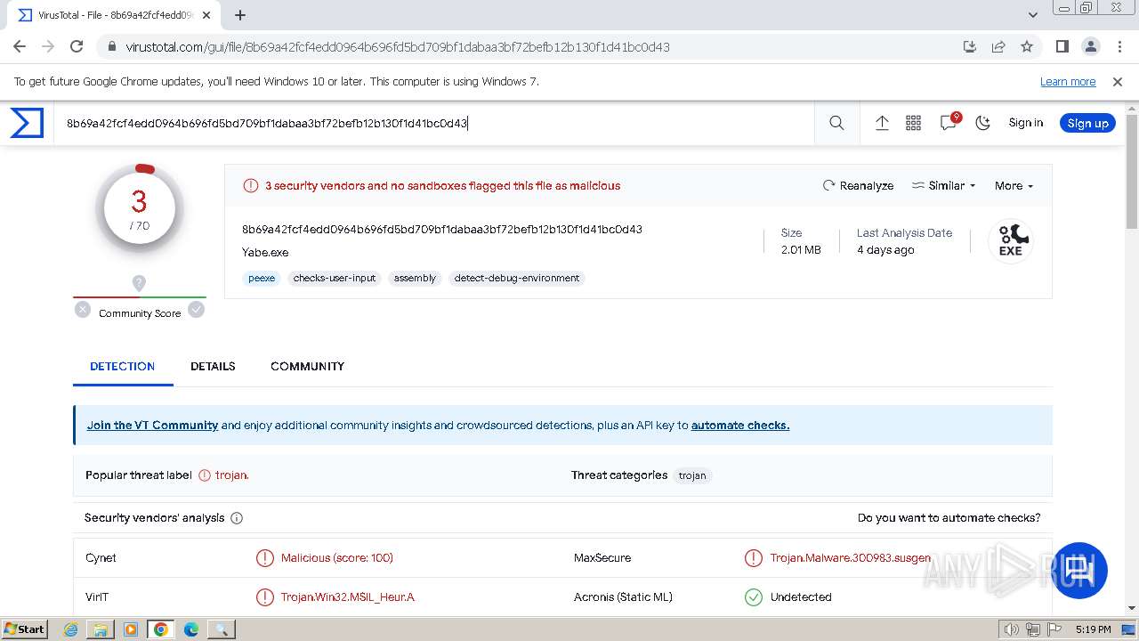Open the tab search chevron
Image resolution: width=1139 pixels, height=641 pixels.
click(1033, 15)
